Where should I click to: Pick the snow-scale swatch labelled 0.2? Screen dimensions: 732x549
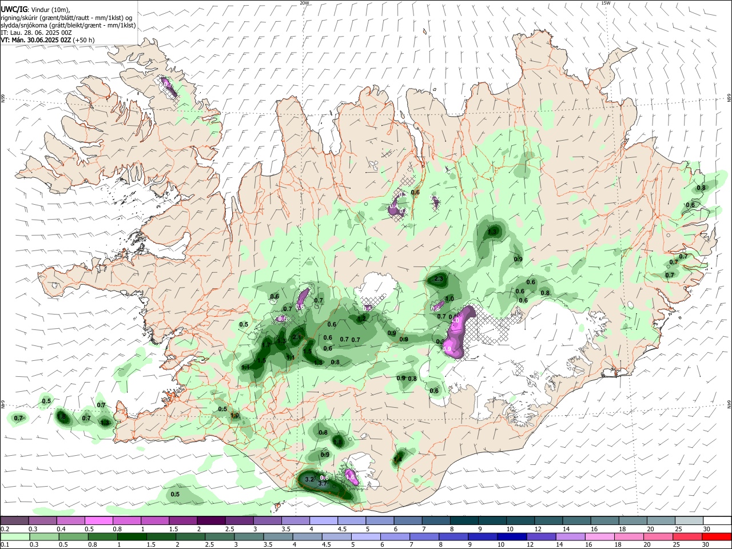(x=14, y=520)
